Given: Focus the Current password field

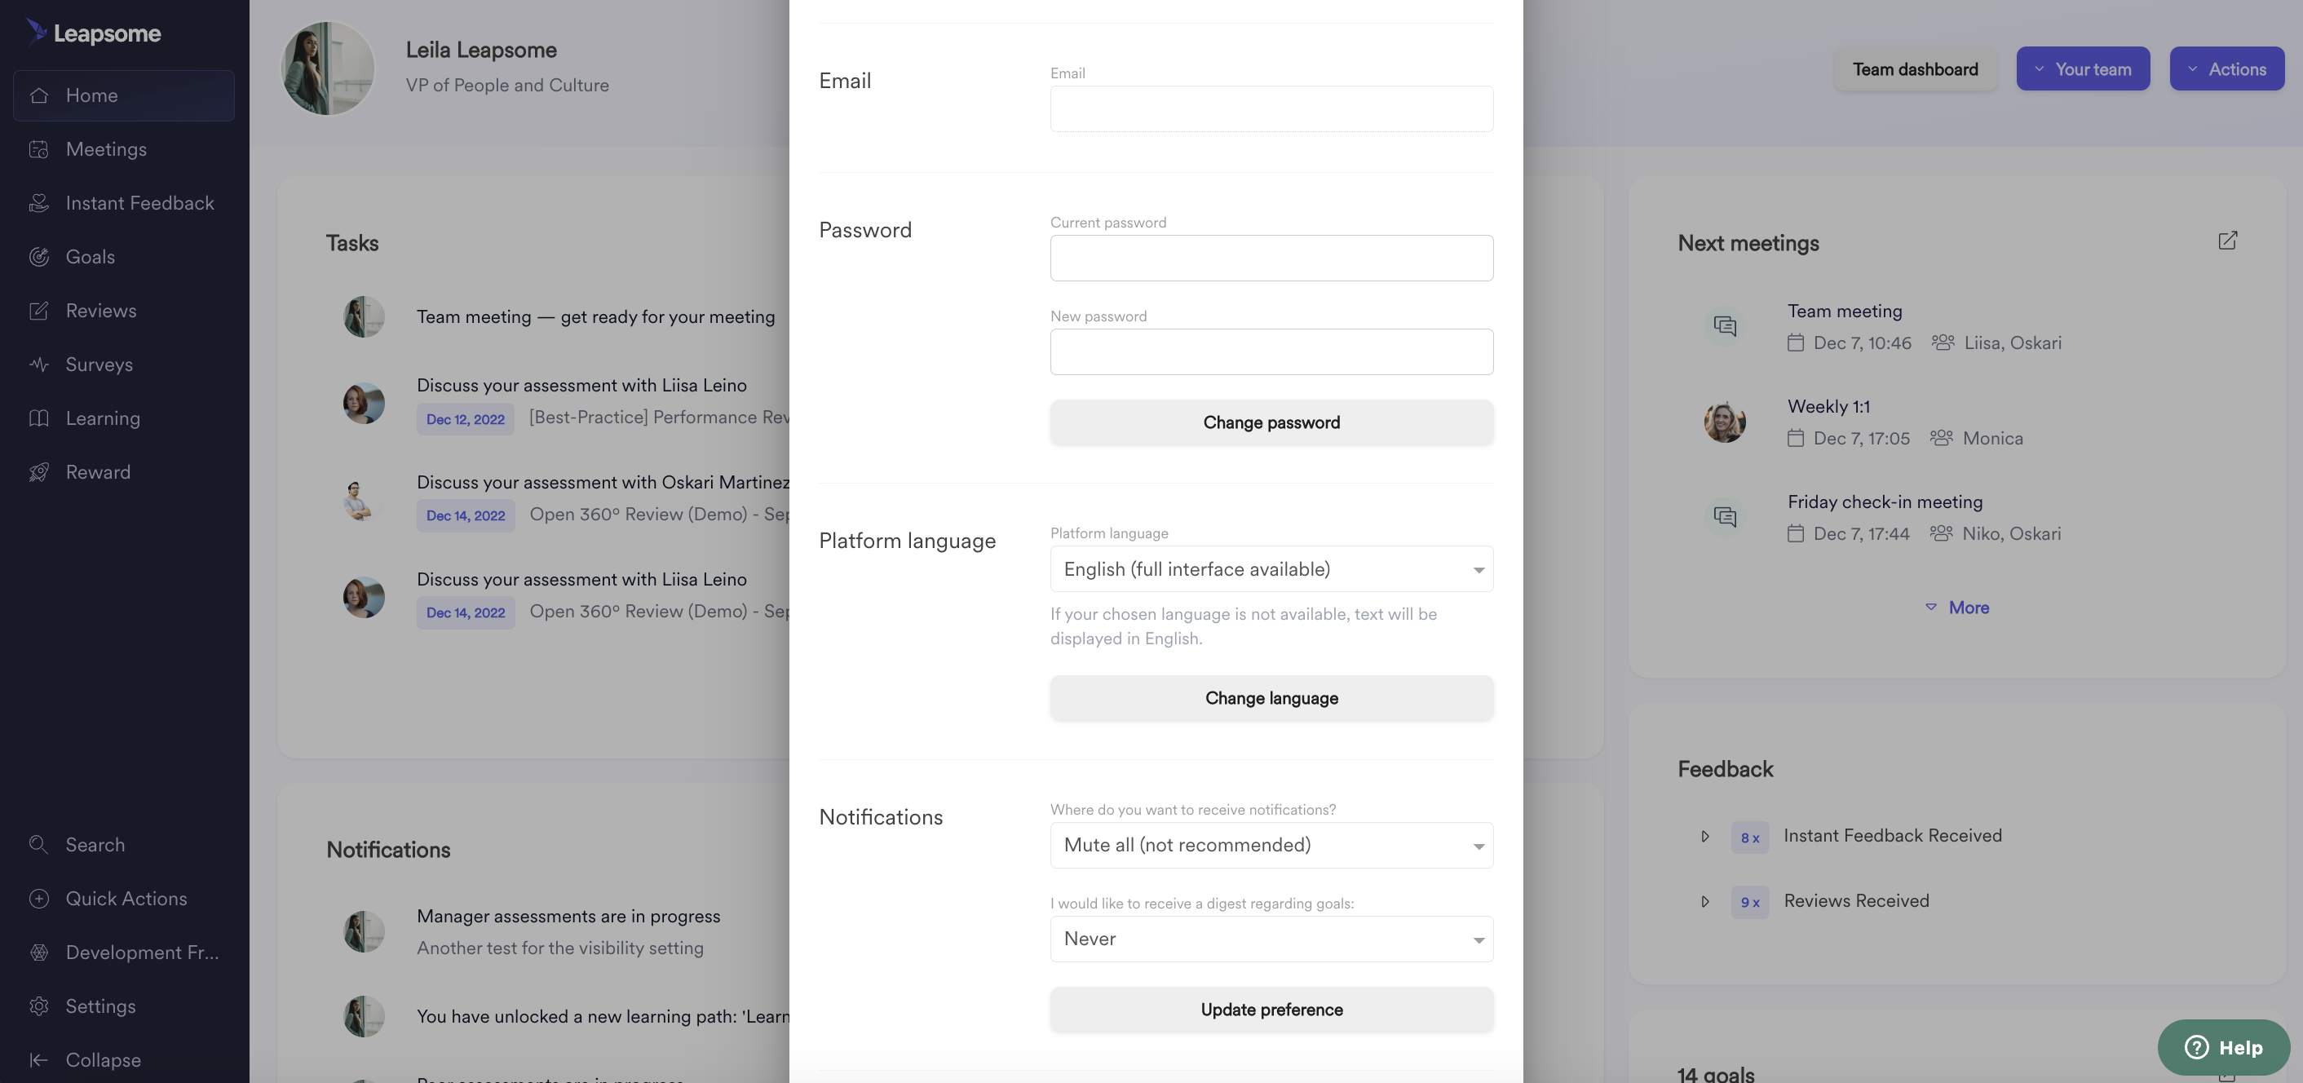Looking at the screenshot, I should 1271,258.
